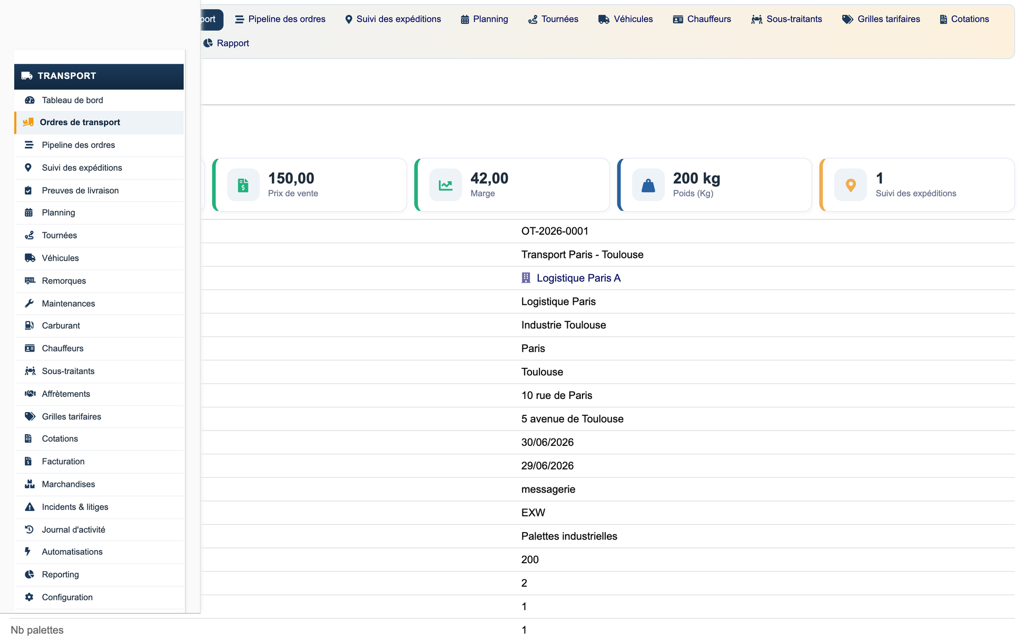Open Tableau de bord menu entry
The width and height of the screenshot is (1025, 640).
coord(99,100)
